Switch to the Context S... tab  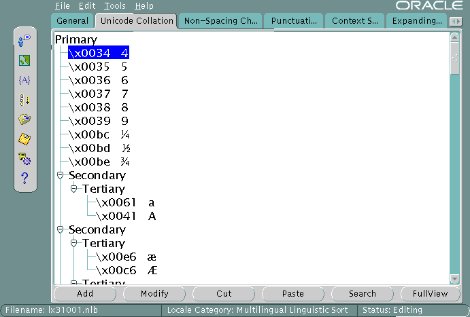(354, 21)
